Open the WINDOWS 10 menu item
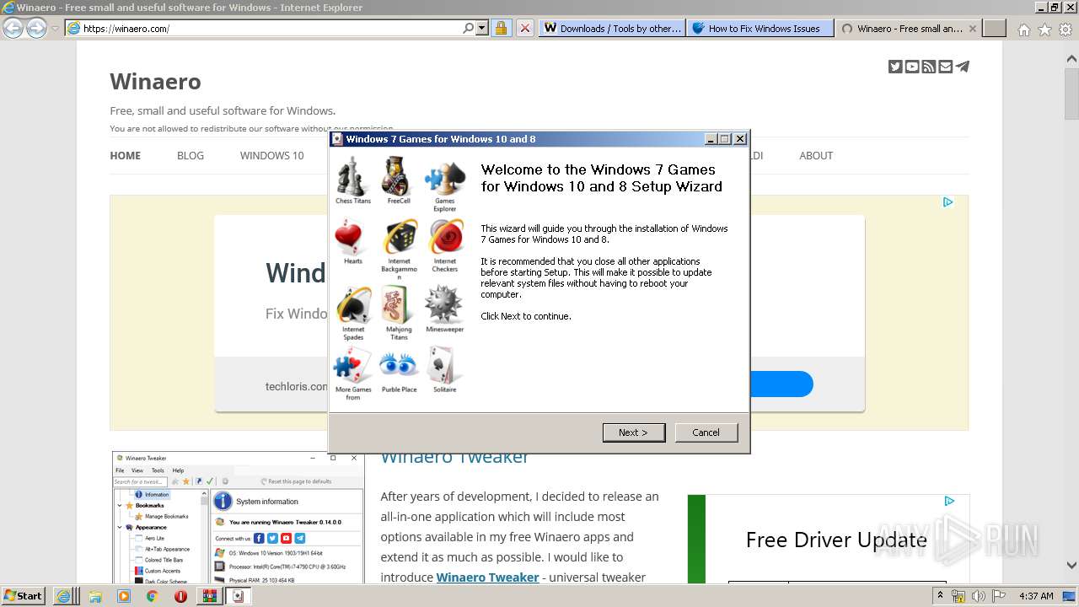1079x607 pixels. click(271, 155)
